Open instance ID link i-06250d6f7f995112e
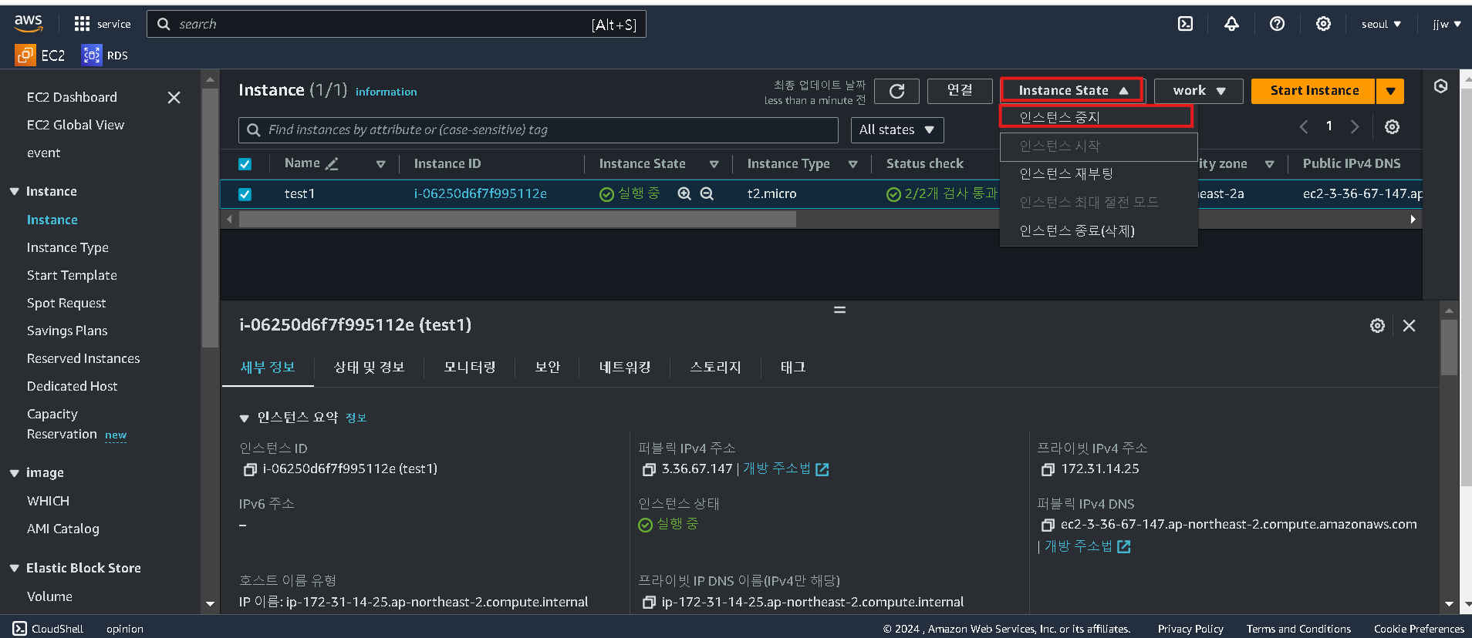 480,193
